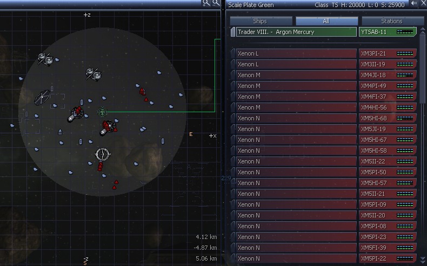This screenshot has width=427, height=266.
Task: Select Trader VIII. - Argon Mercury row
Action: point(296,32)
